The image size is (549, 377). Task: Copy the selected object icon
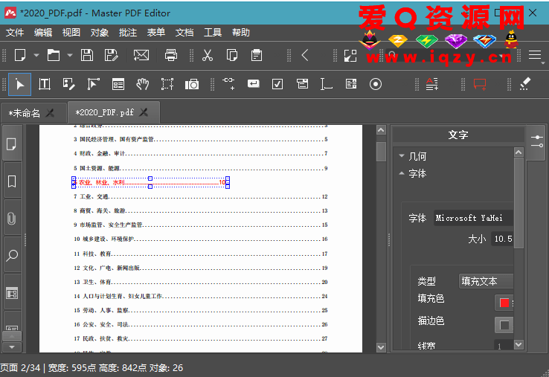(x=232, y=55)
